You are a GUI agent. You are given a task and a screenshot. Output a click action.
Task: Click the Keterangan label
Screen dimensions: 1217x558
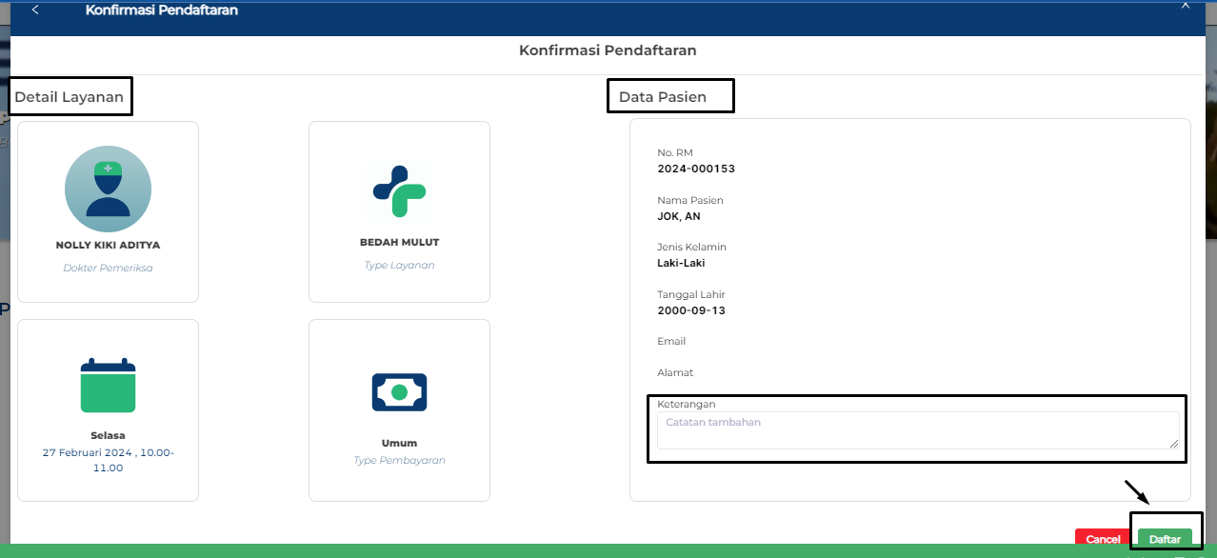pos(686,404)
